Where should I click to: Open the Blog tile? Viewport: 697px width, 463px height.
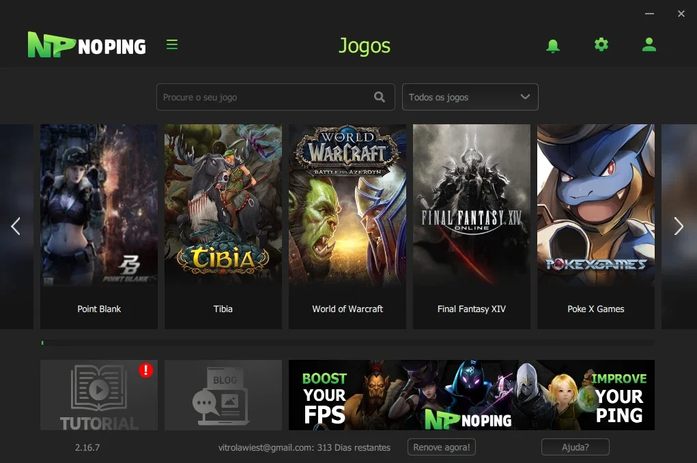pyautogui.click(x=223, y=395)
